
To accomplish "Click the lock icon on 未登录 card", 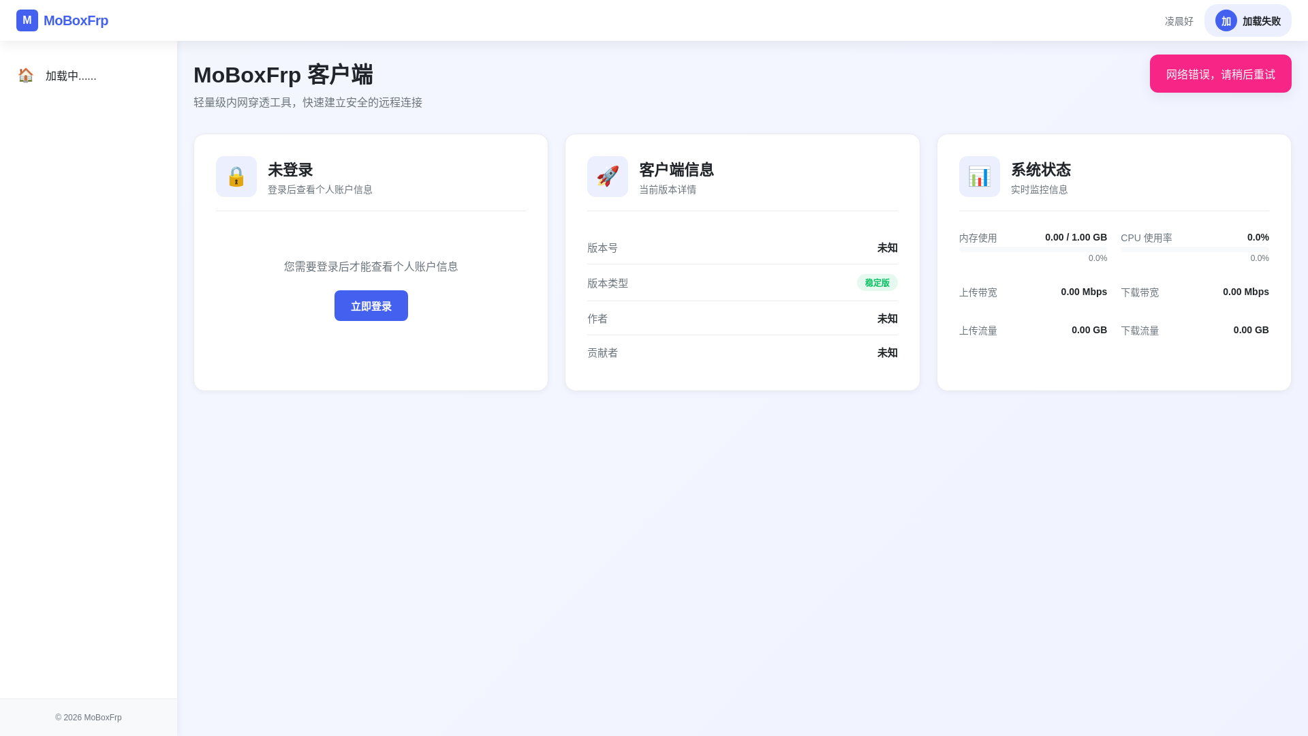I will [236, 177].
